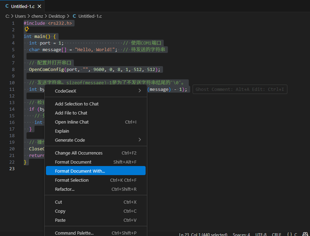The image size is (310, 236).
Task: Click the Copilot status bar icon
Action: tap(305, 234)
